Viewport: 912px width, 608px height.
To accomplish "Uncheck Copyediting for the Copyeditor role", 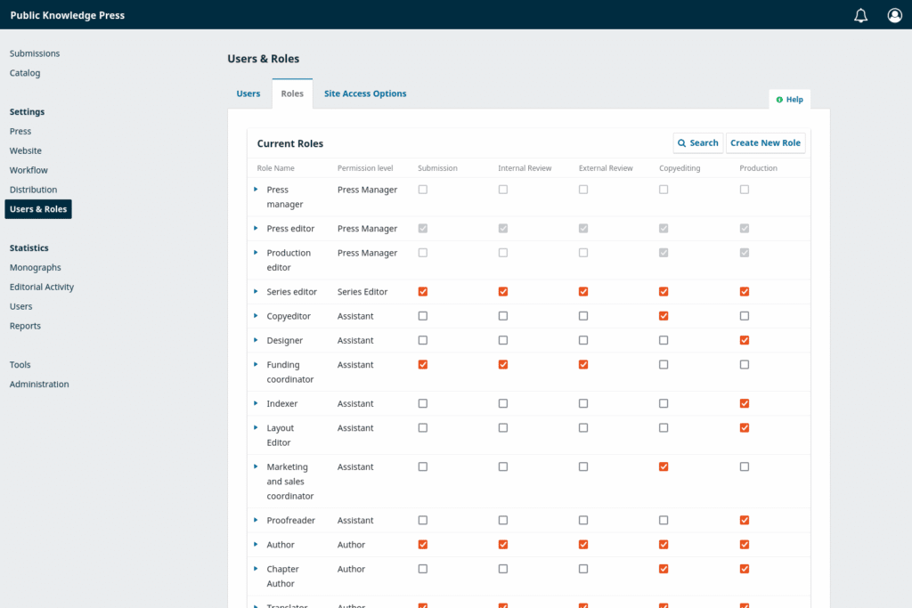I will coord(664,315).
